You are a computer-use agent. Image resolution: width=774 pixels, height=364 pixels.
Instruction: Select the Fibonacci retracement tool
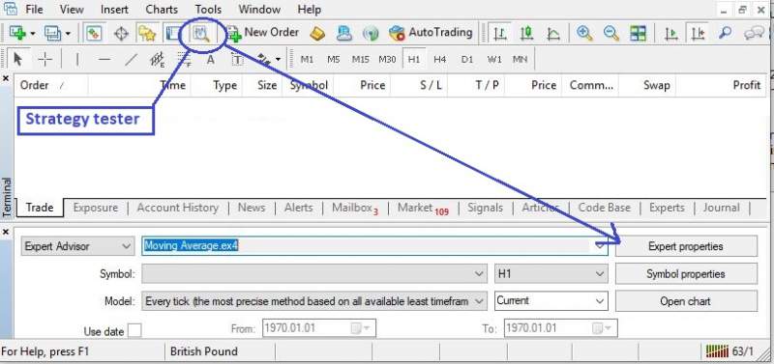point(184,59)
